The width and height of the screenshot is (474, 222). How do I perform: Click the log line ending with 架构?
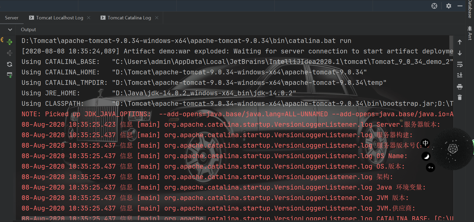[207, 177]
